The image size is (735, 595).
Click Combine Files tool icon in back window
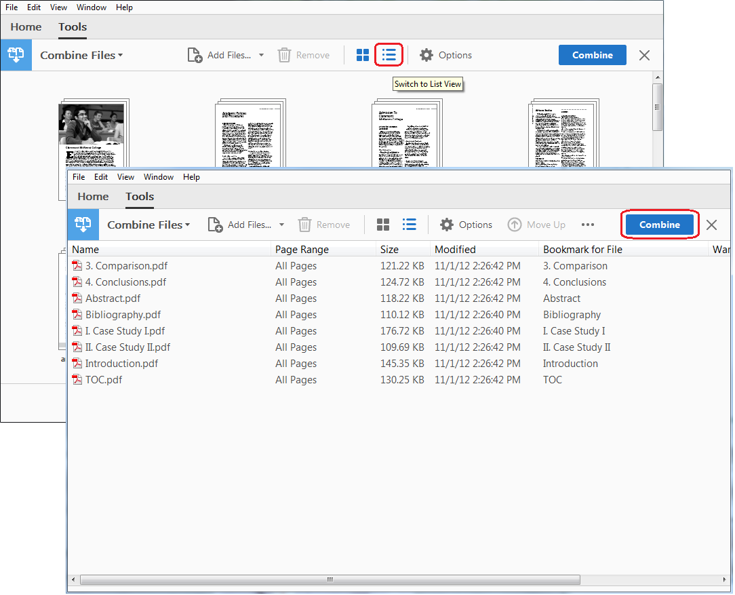pyautogui.click(x=16, y=55)
